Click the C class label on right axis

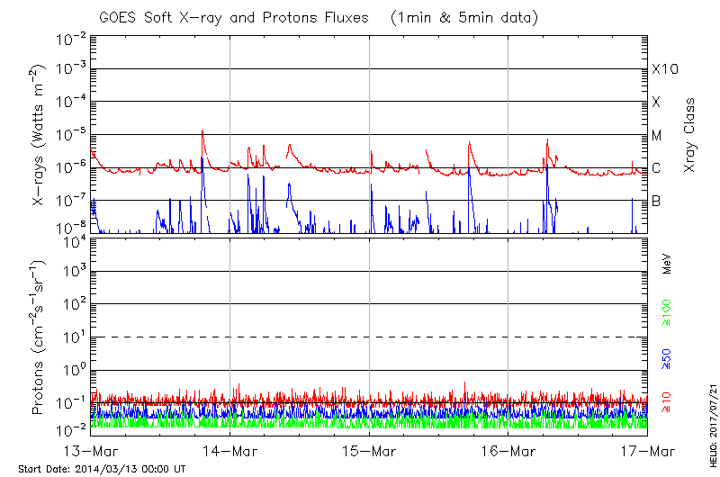pos(656,168)
